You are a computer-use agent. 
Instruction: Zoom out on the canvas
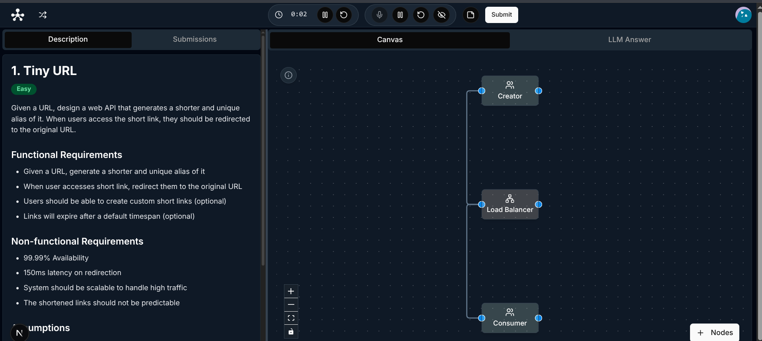[291, 304]
